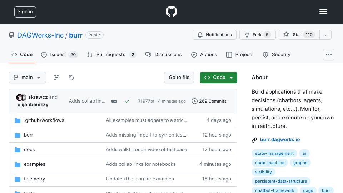Open 'Adds missing import to python test' commit
This screenshot has width=343, height=193.
tap(146, 135)
